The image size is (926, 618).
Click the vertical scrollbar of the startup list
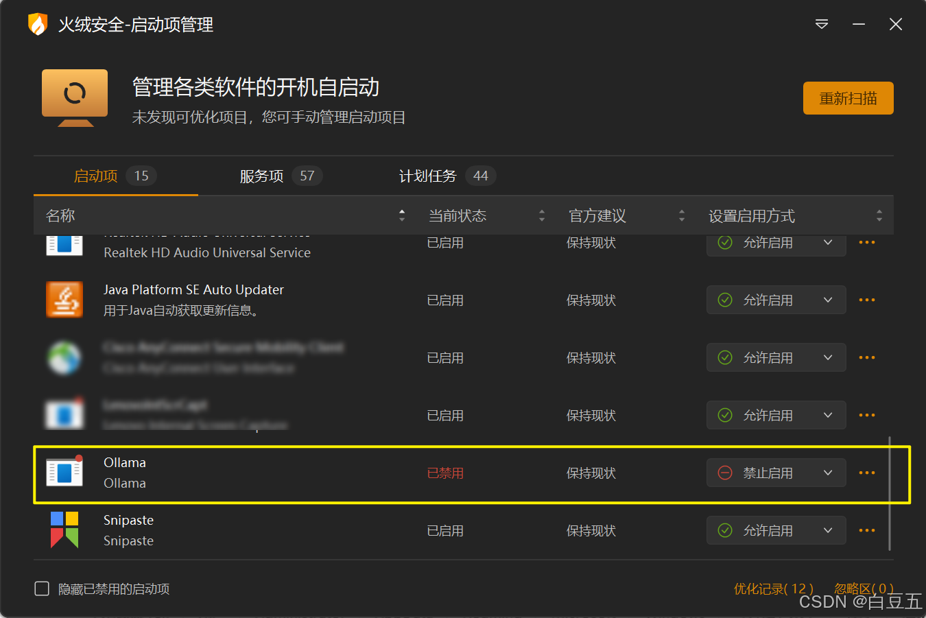click(890, 493)
